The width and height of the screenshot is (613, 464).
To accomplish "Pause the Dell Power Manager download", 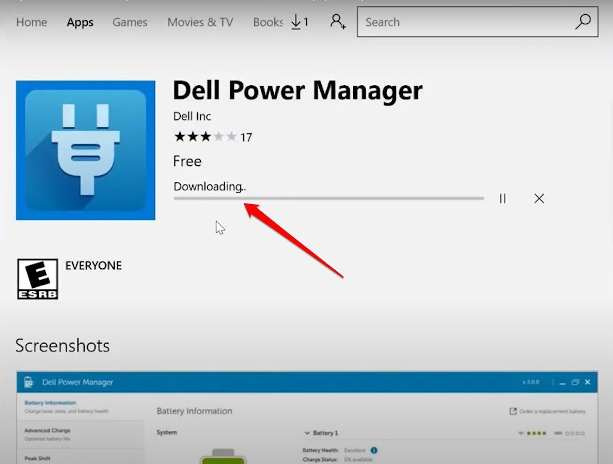I will point(502,198).
